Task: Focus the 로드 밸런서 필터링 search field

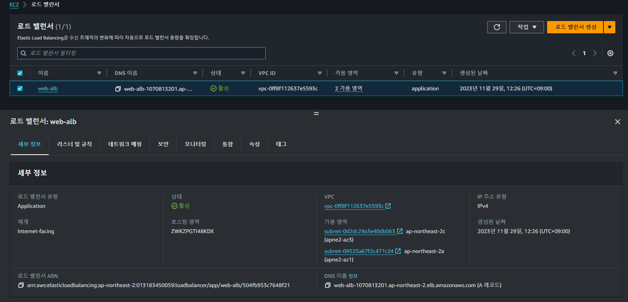Action: pyautogui.click(x=141, y=53)
